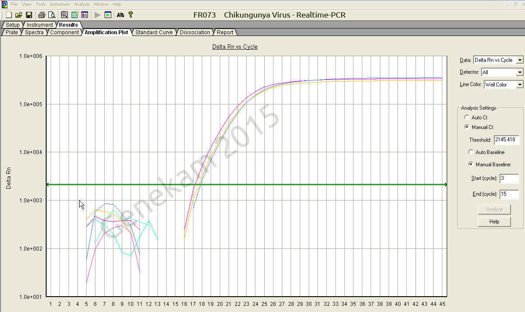Click the magnifier find icon in toolbar
525x312 pixels.
64,15
